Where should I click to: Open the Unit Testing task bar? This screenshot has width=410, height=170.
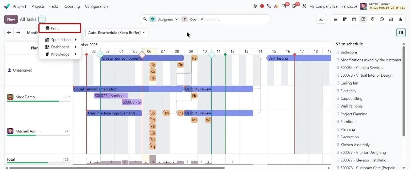point(299,58)
